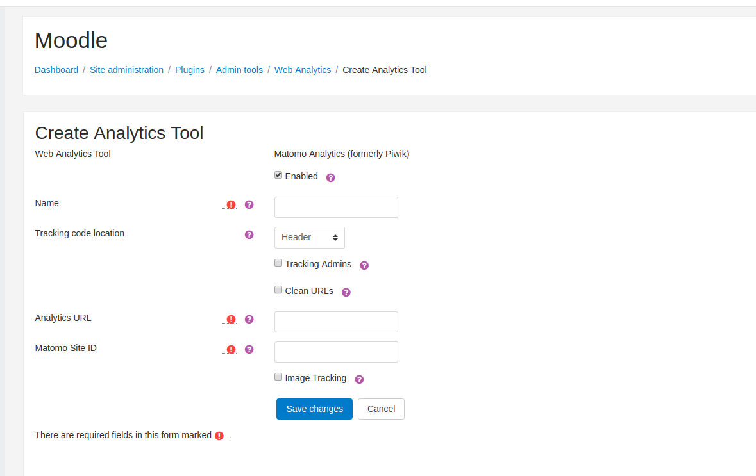Uncheck the Enabled checkbox
756x476 pixels.
tap(278, 176)
